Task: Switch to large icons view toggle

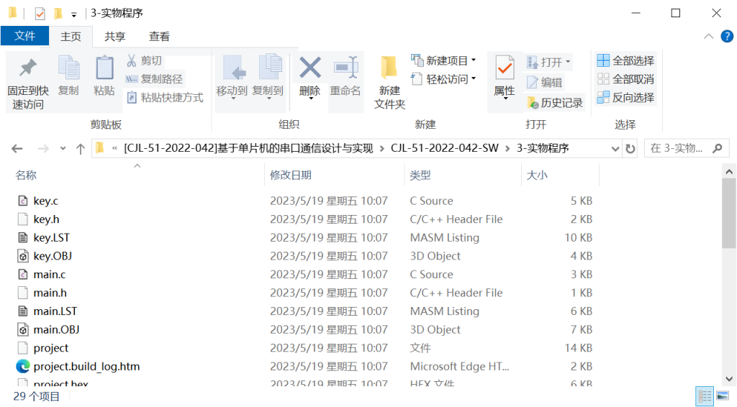Action: coord(723,396)
